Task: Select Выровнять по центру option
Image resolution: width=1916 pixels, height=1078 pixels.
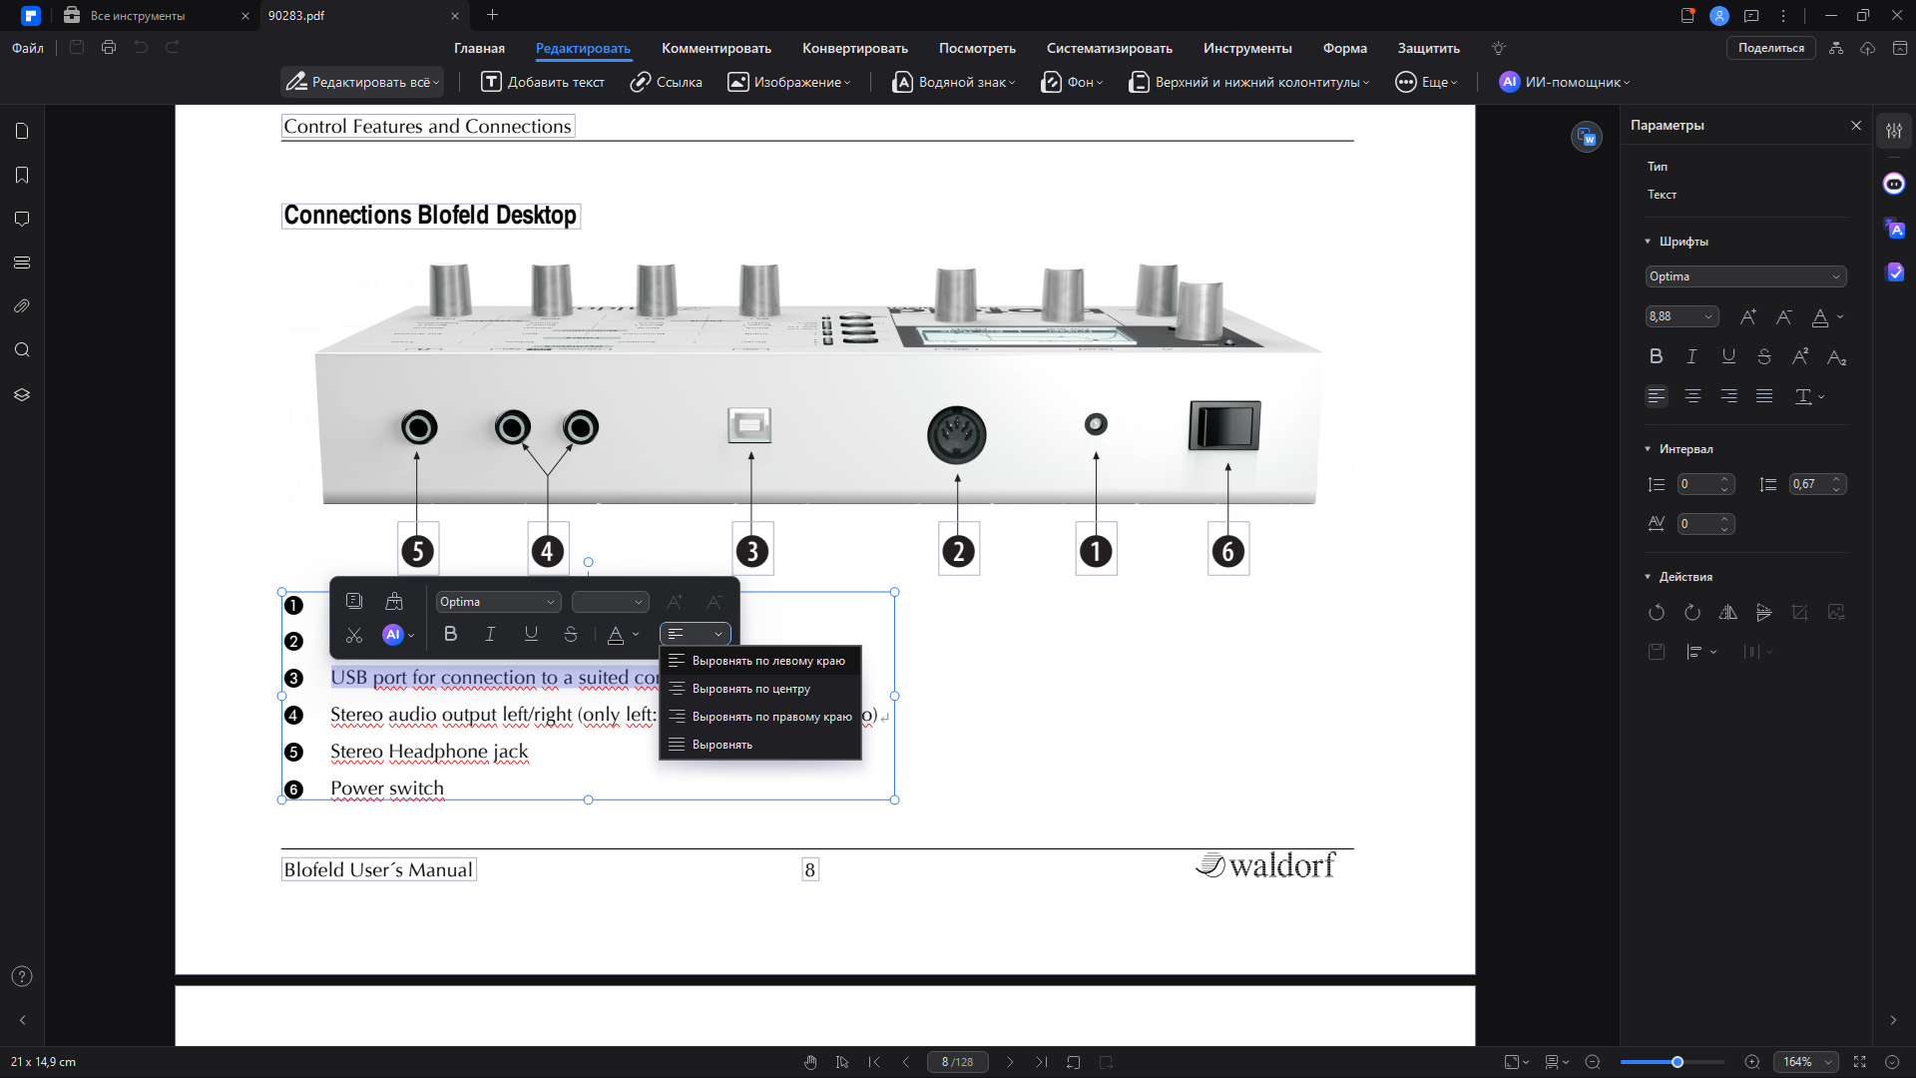Action: tap(760, 689)
